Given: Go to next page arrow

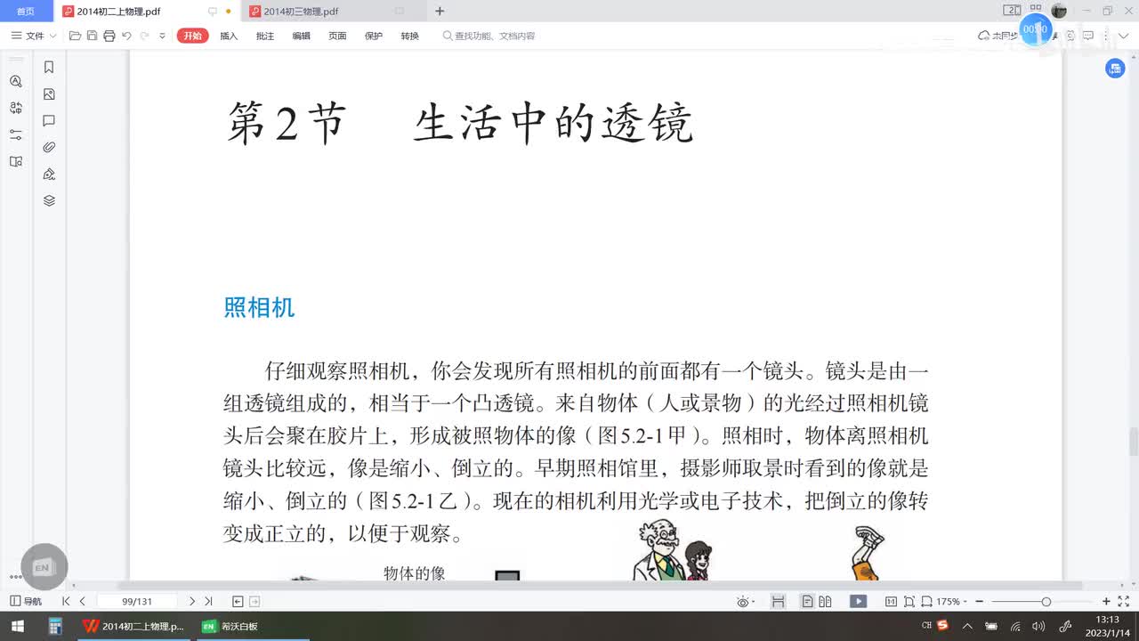Looking at the screenshot, I should point(191,602).
